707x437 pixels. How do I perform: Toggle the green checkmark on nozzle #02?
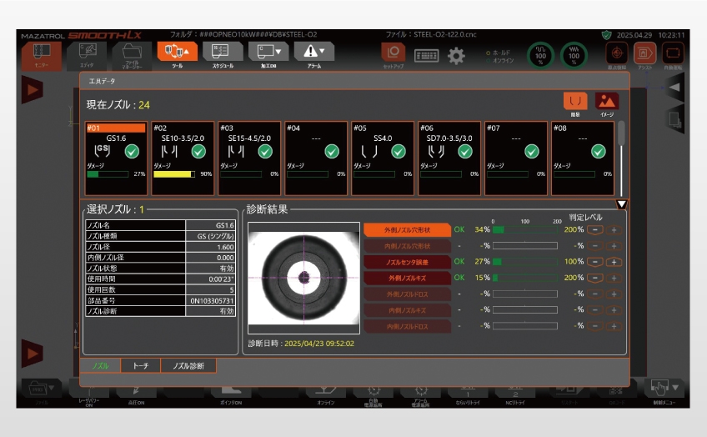point(198,151)
